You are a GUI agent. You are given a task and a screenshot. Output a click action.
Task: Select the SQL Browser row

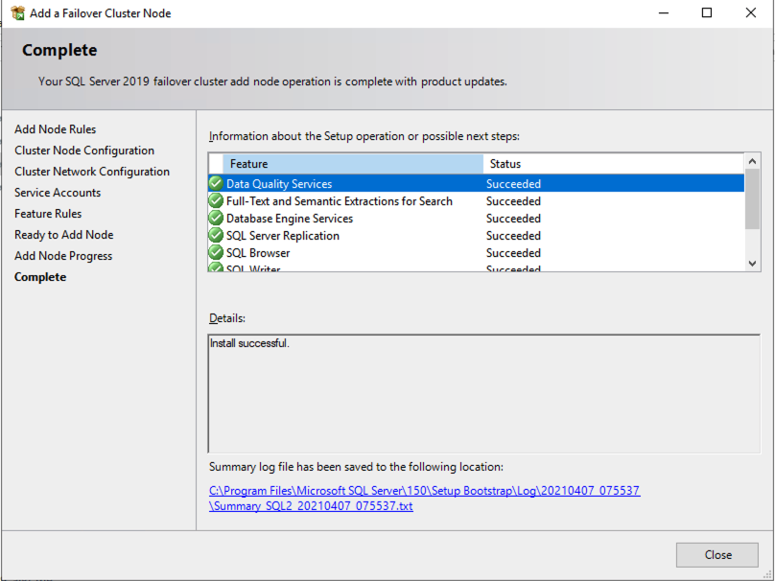477,252
